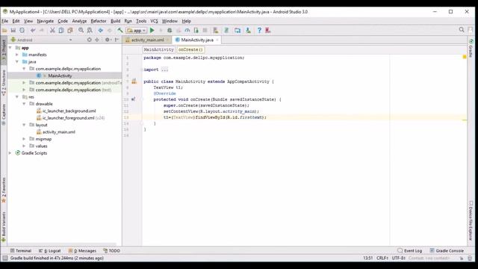Expand the mipmap folder
The height and width of the screenshot is (269, 478).
click(24, 139)
